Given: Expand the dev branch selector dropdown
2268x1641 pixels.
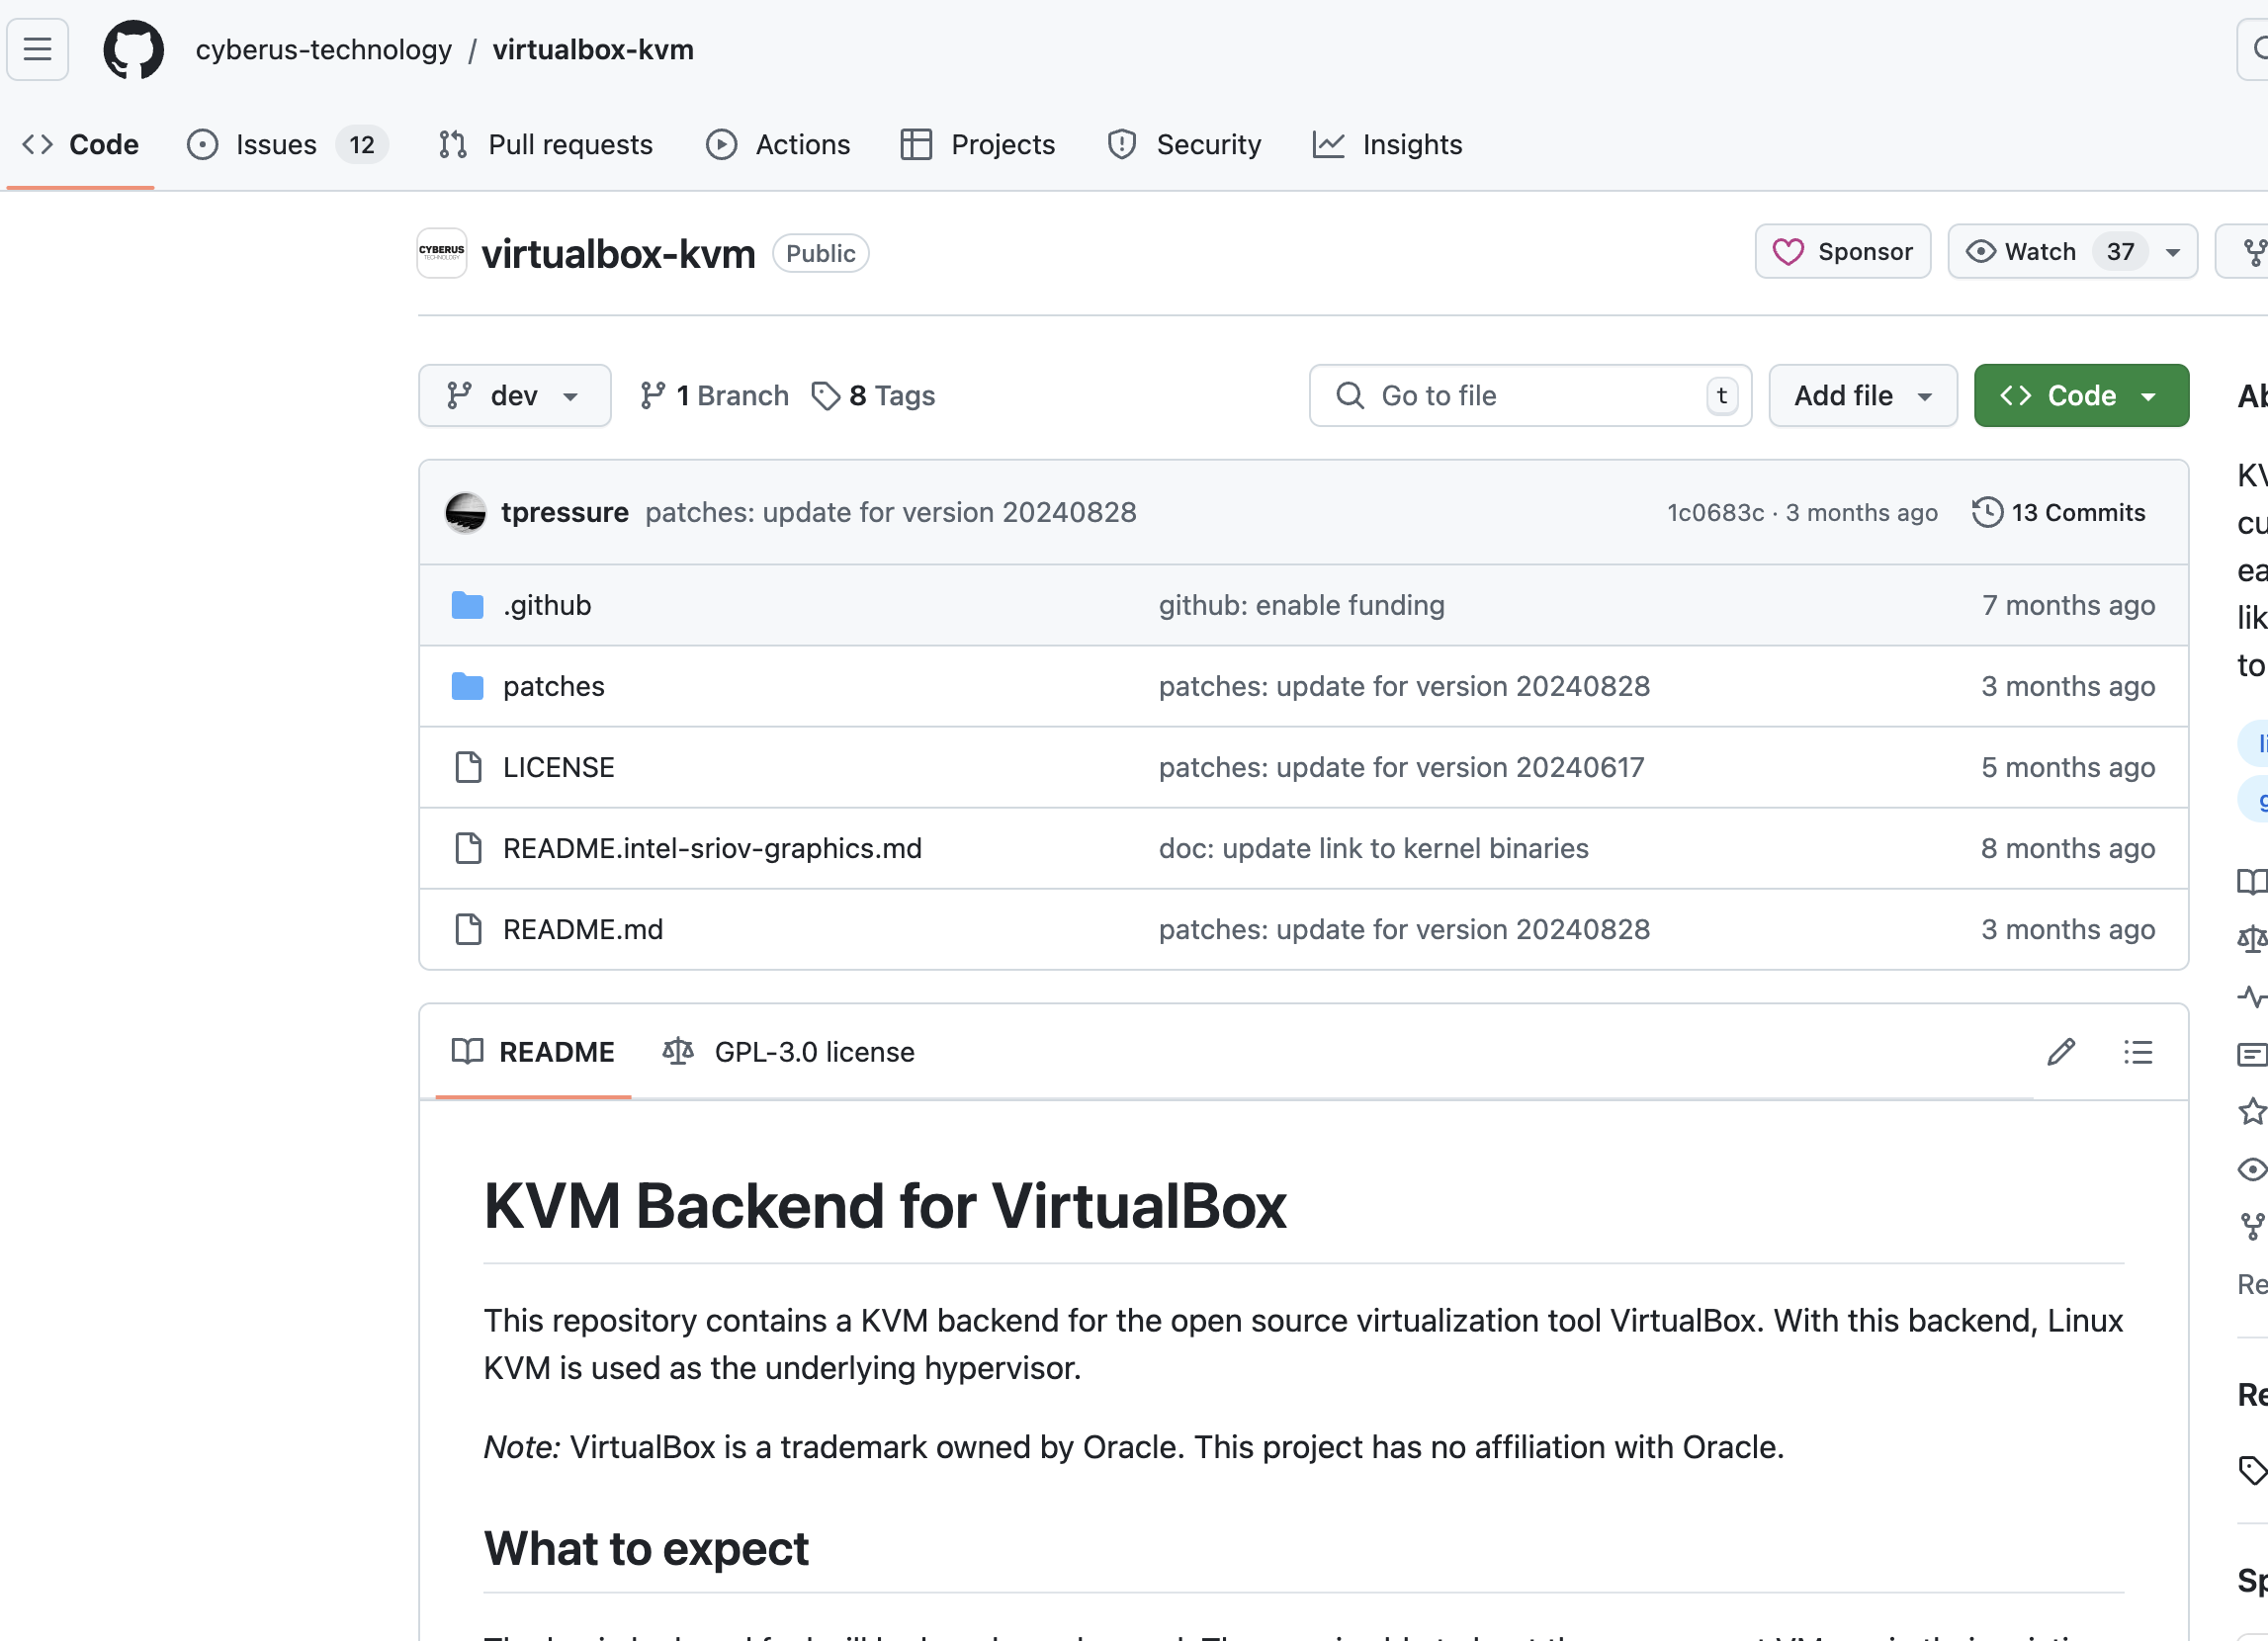Looking at the screenshot, I should (x=515, y=396).
